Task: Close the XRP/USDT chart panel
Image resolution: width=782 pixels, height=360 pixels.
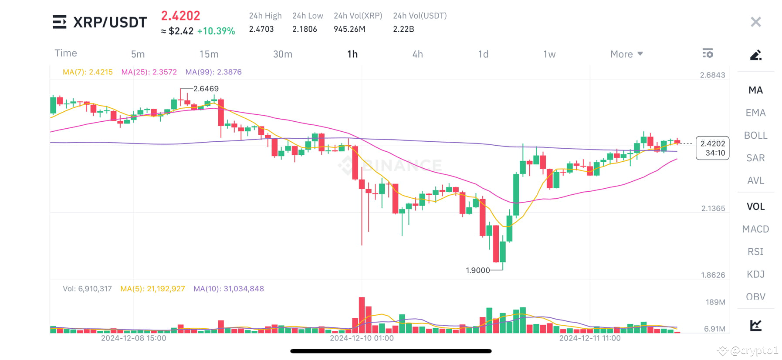Action: pos(755,22)
